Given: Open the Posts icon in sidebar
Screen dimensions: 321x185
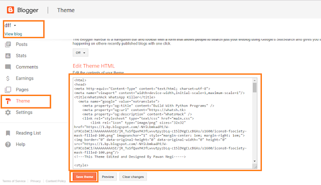Looking at the screenshot, I should click(8, 44).
